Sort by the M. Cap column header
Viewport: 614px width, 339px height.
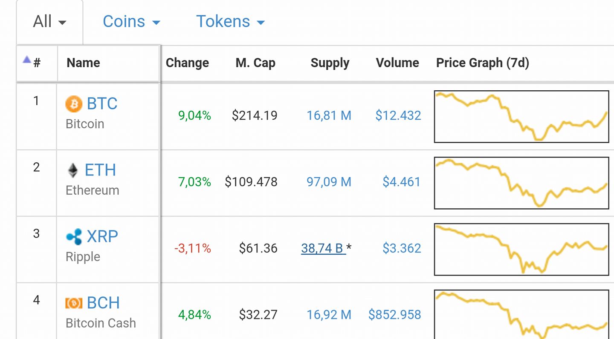pos(255,63)
